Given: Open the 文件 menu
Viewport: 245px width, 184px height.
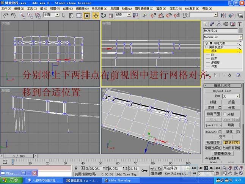Looking at the screenshot, I should point(6,9).
